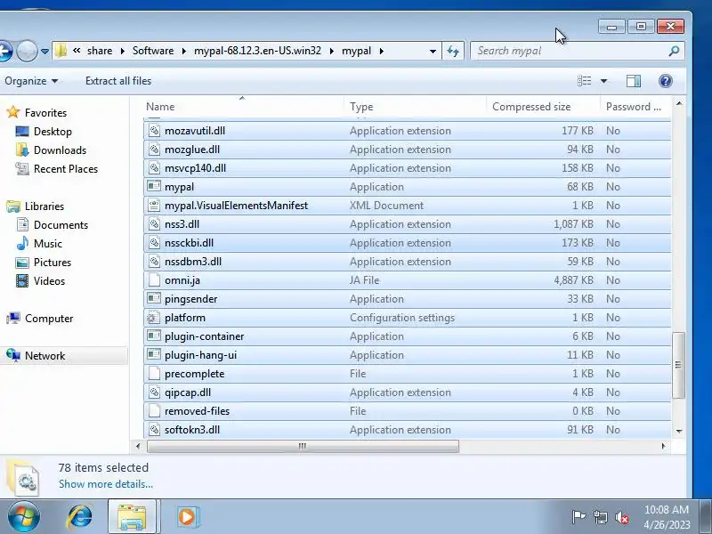Click Show more details link
Screen dimensions: 712x534
(x=106, y=484)
